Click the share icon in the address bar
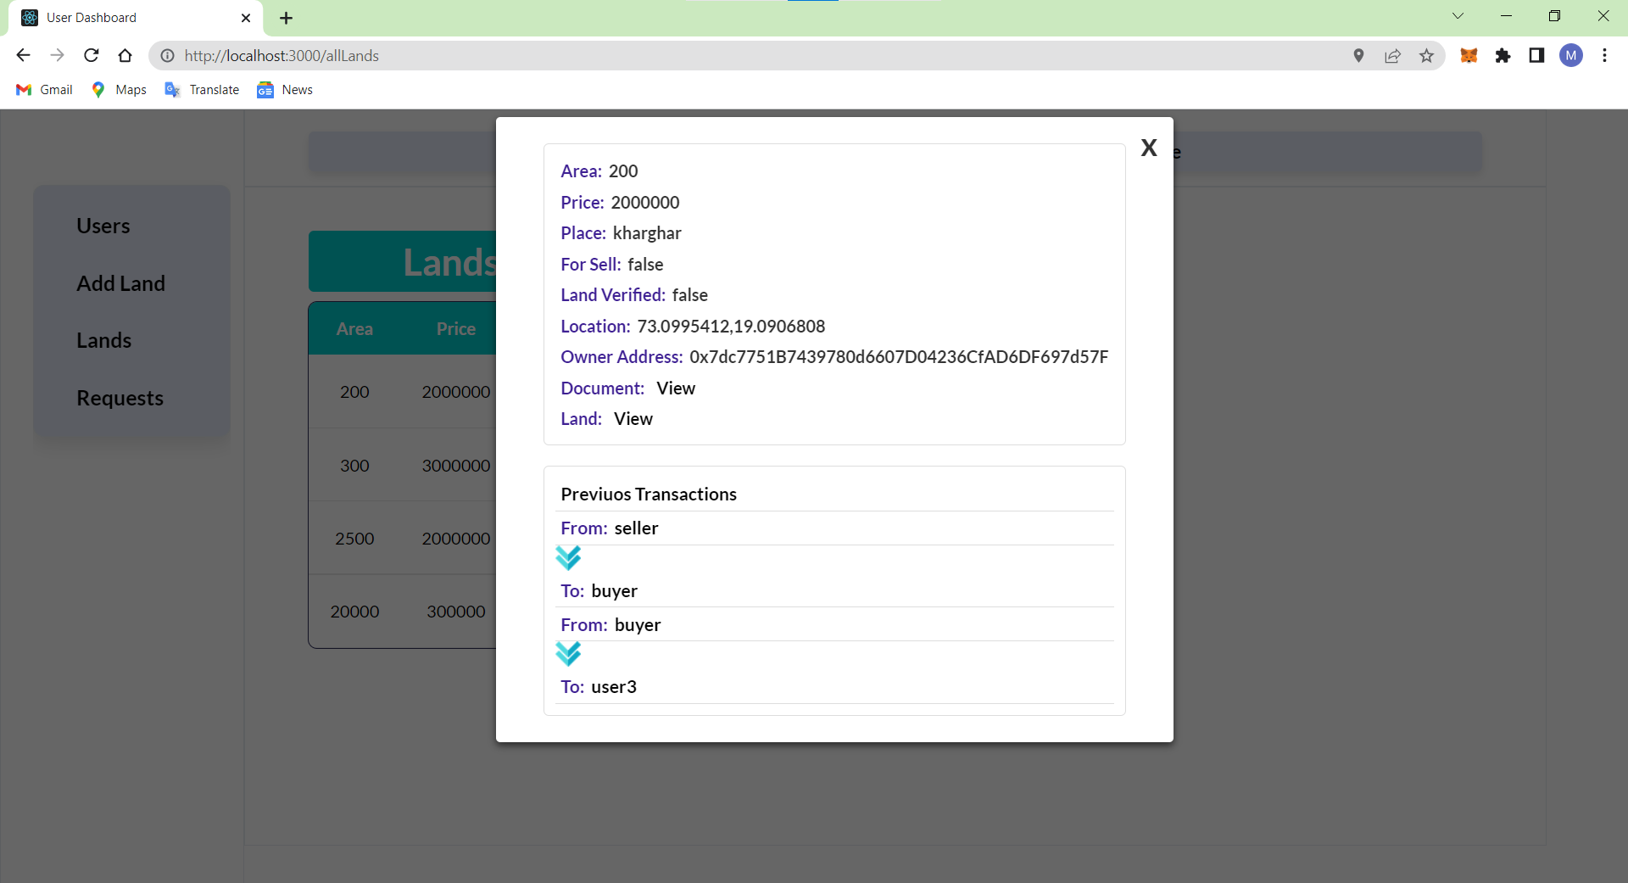1628x883 pixels. (x=1393, y=55)
